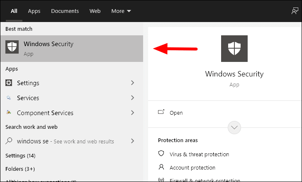Click the Services icon in Apps list
This screenshot has width=302, height=182.
coord(9,98)
